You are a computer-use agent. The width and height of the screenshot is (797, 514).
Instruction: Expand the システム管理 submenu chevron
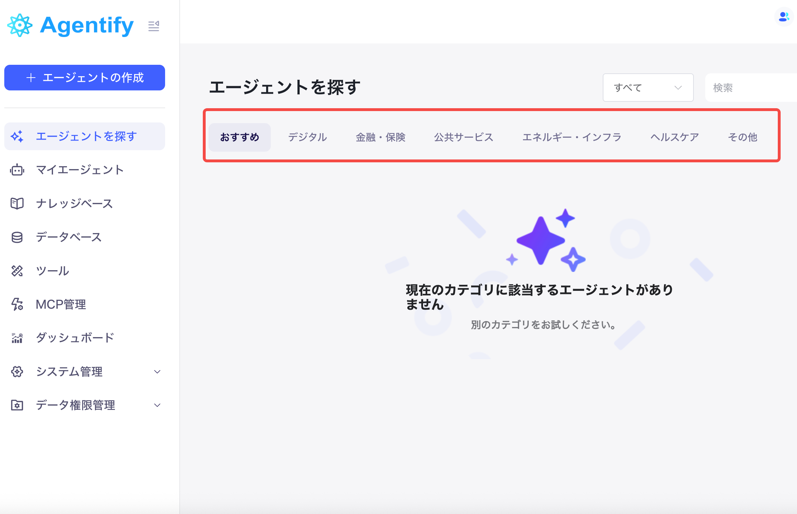pyautogui.click(x=157, y=372)
